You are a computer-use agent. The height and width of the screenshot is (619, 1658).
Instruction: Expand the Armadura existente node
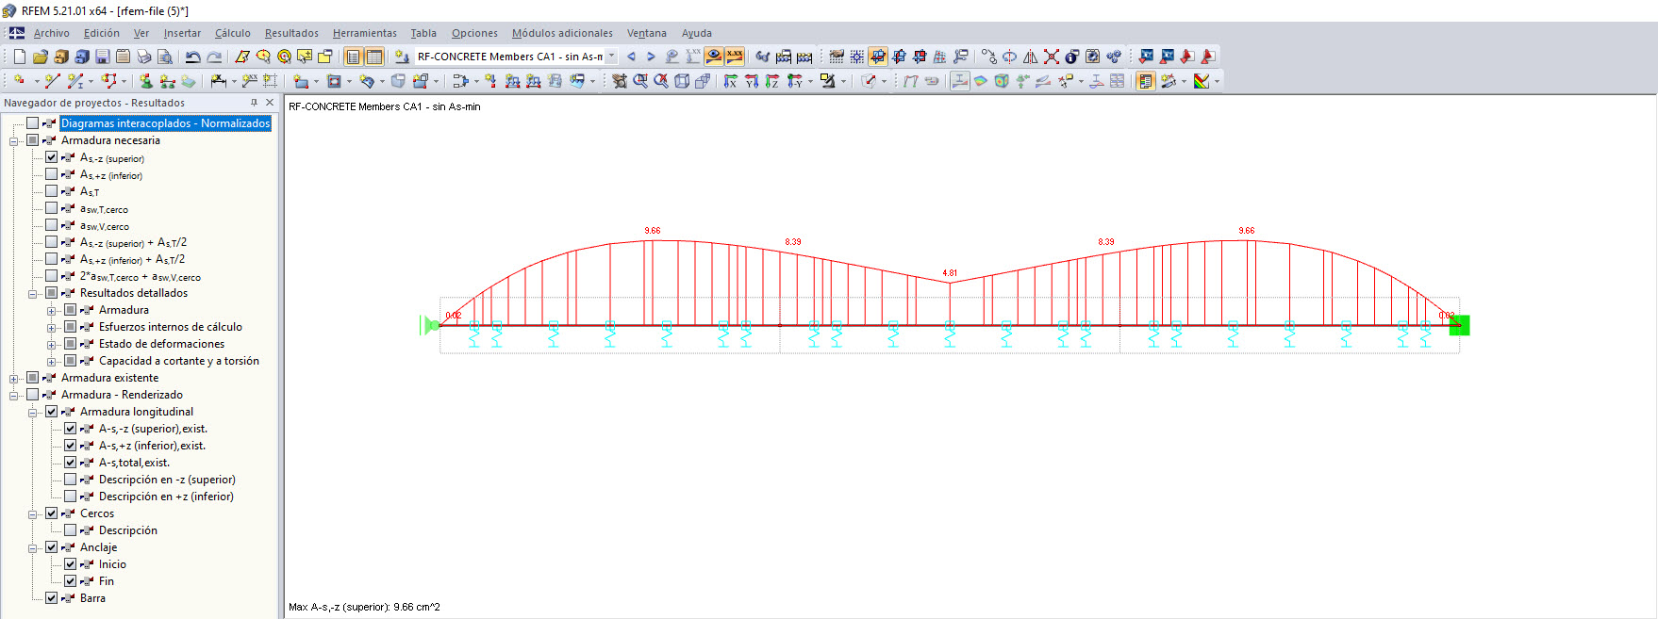point(14,379)
